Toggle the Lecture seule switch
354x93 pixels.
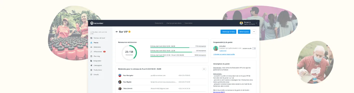[254, 48]
